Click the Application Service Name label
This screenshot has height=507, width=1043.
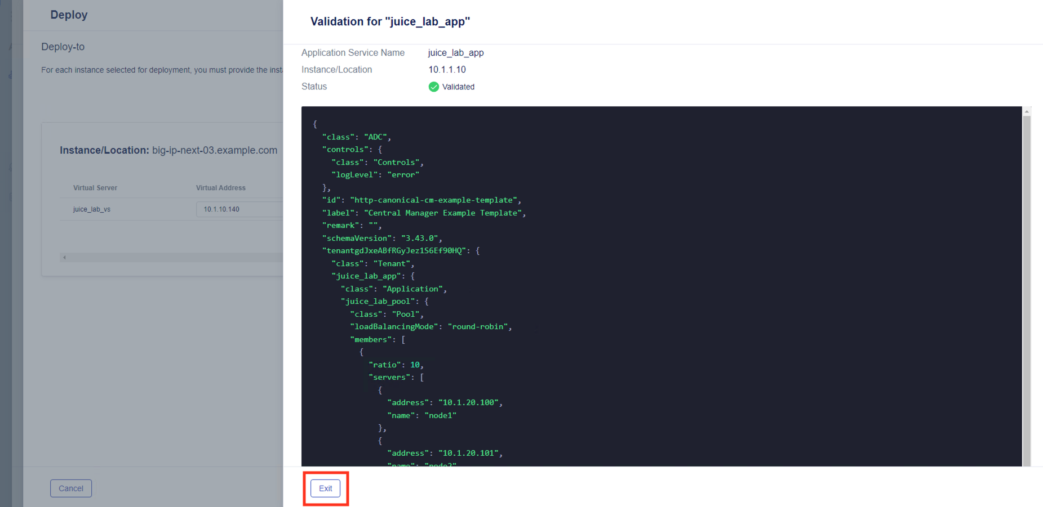point(353,53)
